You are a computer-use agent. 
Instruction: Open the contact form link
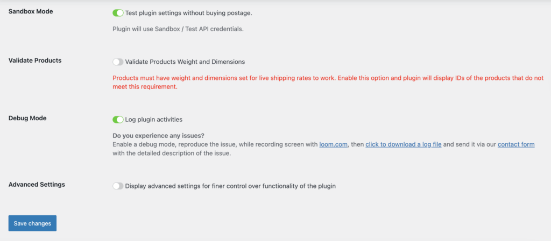pyautogui.click(x=515, y=144)
